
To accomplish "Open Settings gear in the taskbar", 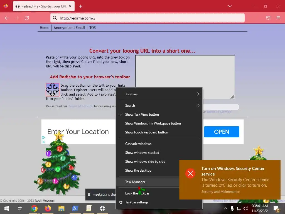I will tap(102, 208).
